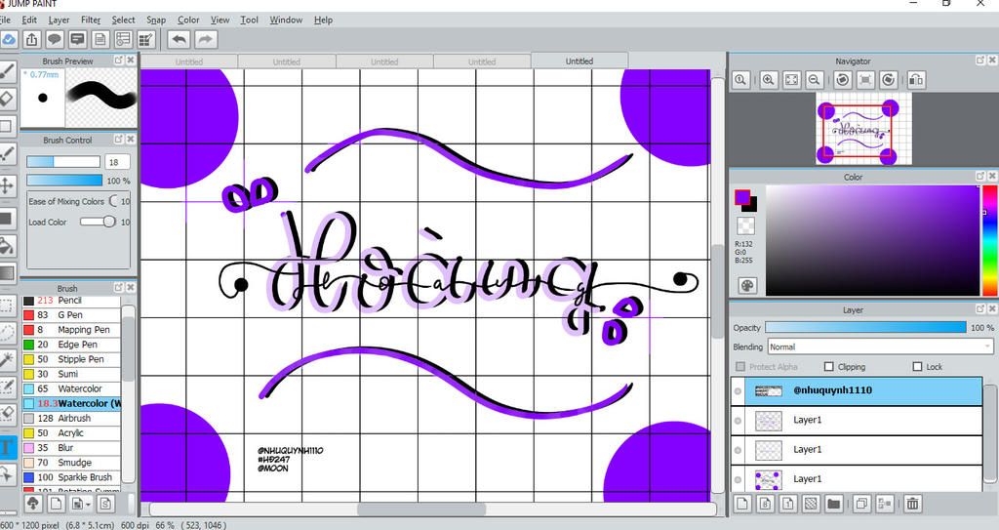Click the Redo arrow button

point(205,40)
